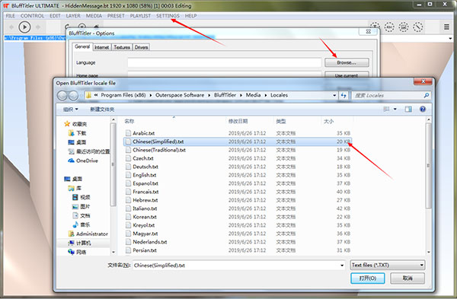Screen dimensions: 457x299
Task: Expand the address bar path dropdown
Action: (334, 95)
